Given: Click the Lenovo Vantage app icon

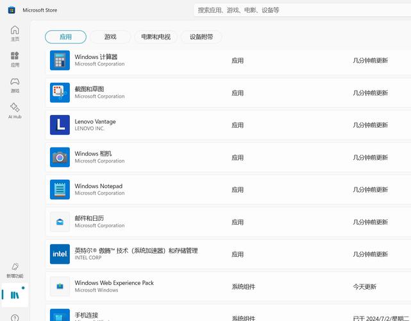Looking at the screenshot, I should tap(60, 125).
